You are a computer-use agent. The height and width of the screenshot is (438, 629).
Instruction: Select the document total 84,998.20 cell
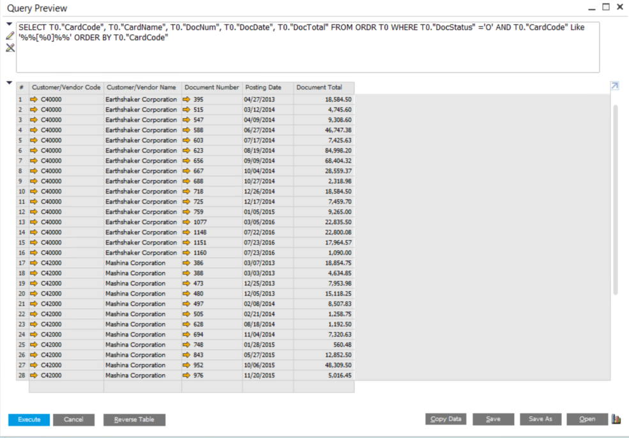[324, 151]
